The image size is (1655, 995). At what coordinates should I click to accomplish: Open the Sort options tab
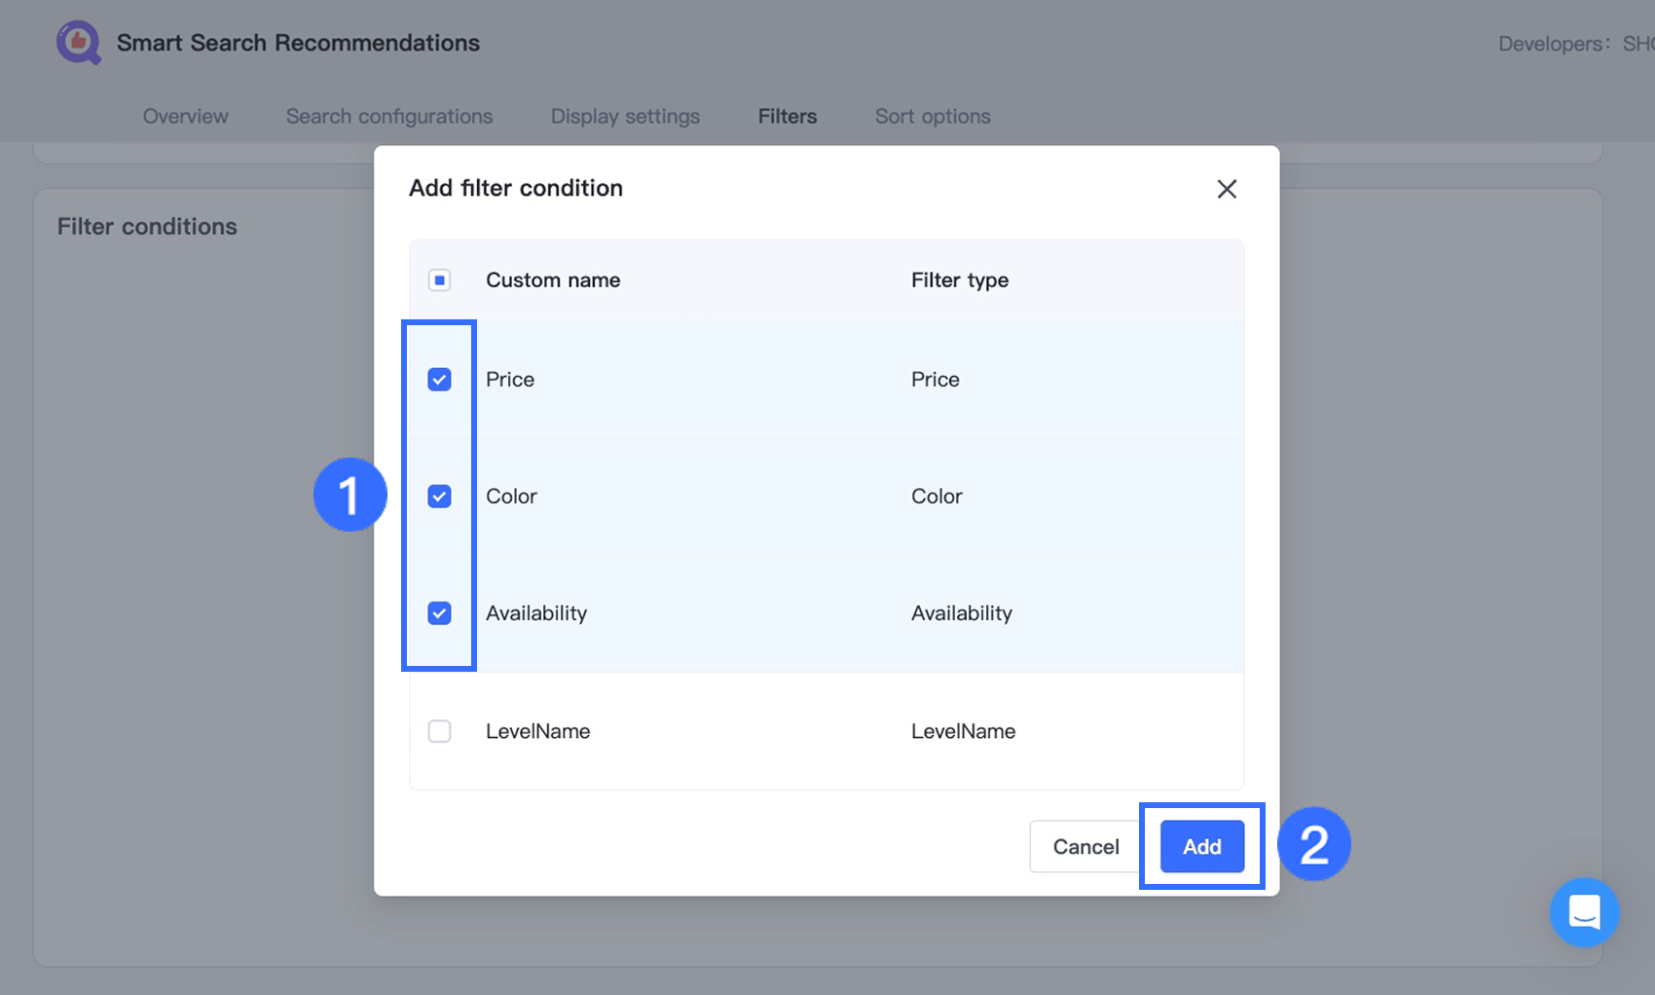933,116
